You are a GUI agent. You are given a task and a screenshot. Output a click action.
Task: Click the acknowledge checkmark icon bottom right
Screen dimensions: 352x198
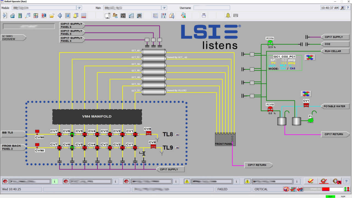(310, 181)
